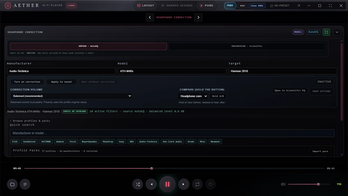Skip to previous track
348x196 pixels.
point(151,184)
